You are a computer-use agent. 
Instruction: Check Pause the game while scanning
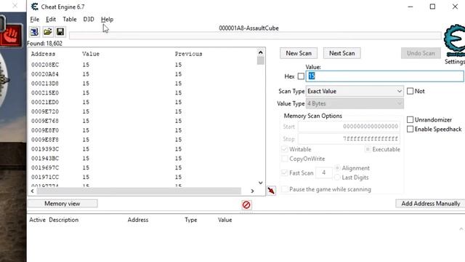[x=284, y=189]
